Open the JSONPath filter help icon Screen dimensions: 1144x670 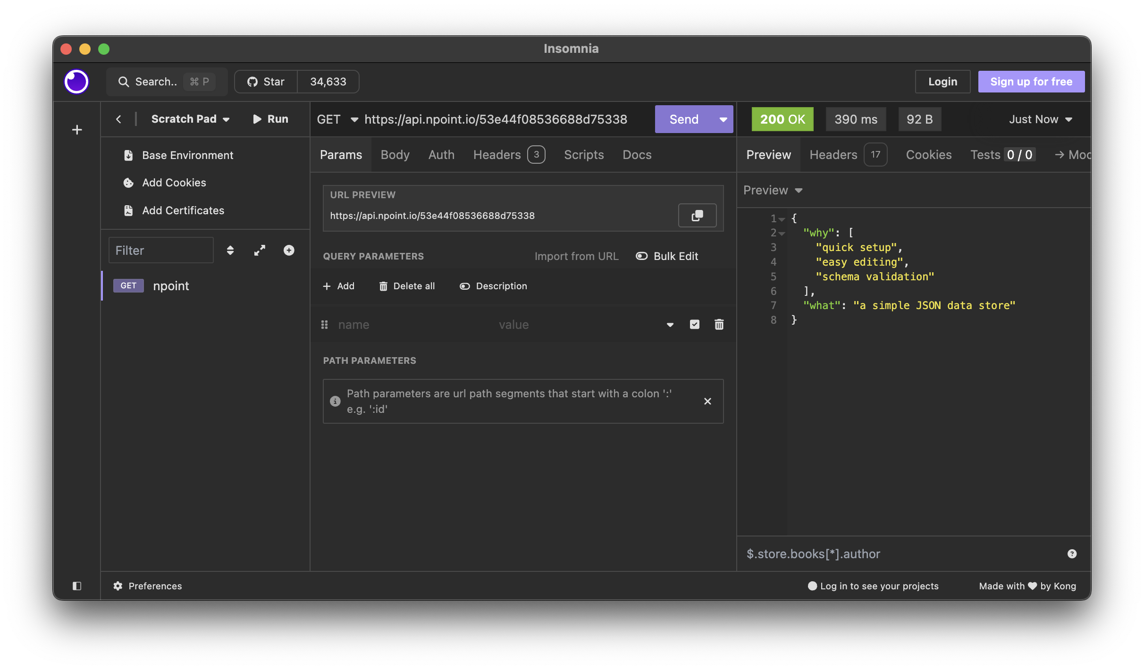pyautogui.click(x=1072, y=554)
